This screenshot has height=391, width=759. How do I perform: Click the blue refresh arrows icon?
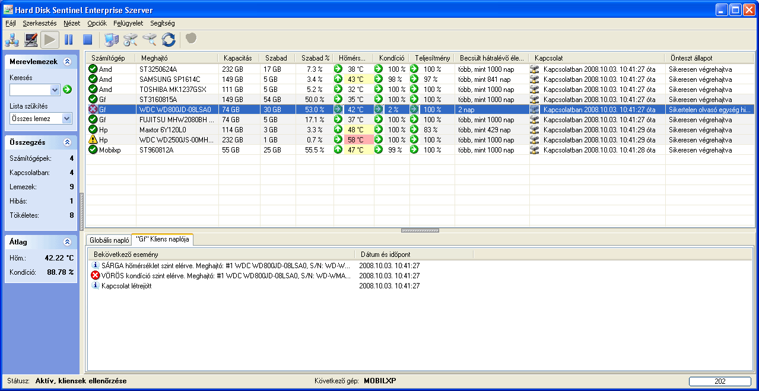pos(169,40)
